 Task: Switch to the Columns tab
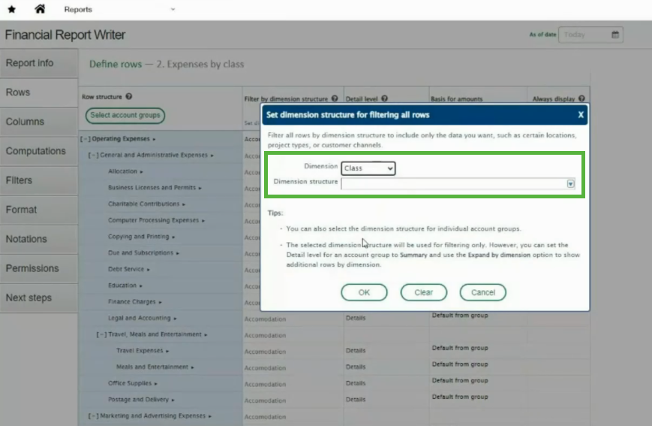pyautogui.click(x=26, y=122)
